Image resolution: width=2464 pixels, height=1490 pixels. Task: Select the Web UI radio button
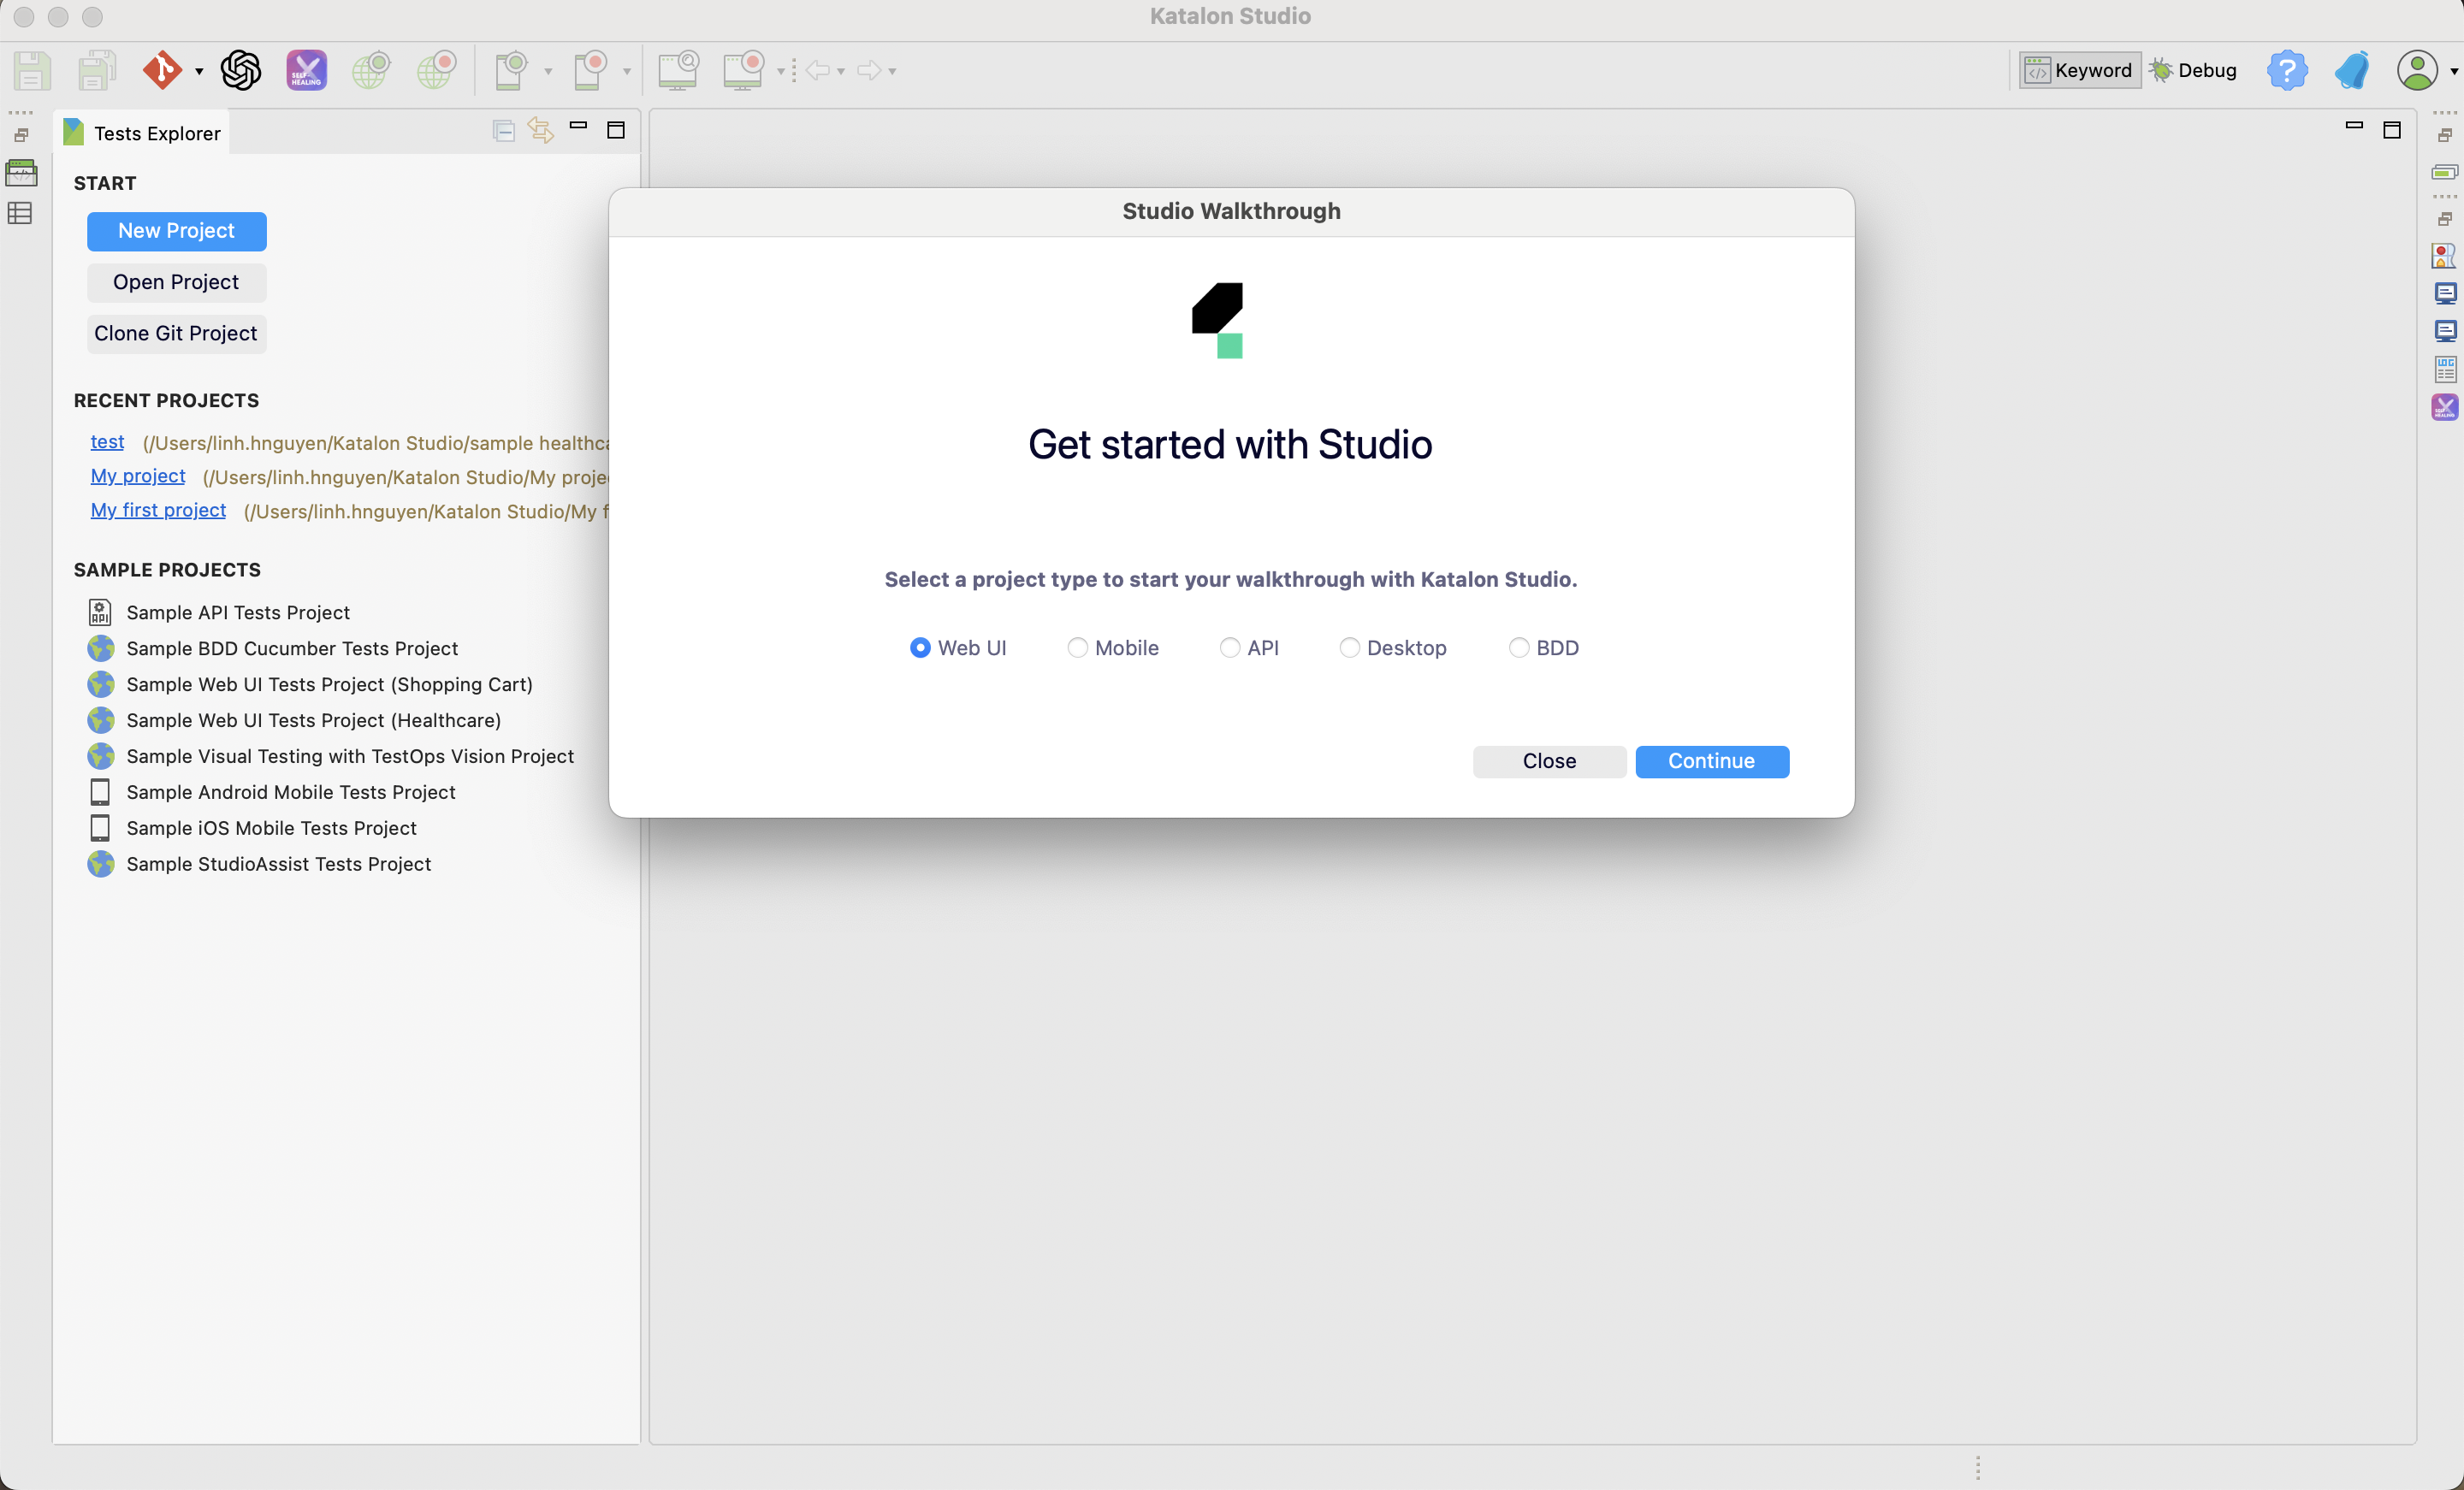coord(919,647)
